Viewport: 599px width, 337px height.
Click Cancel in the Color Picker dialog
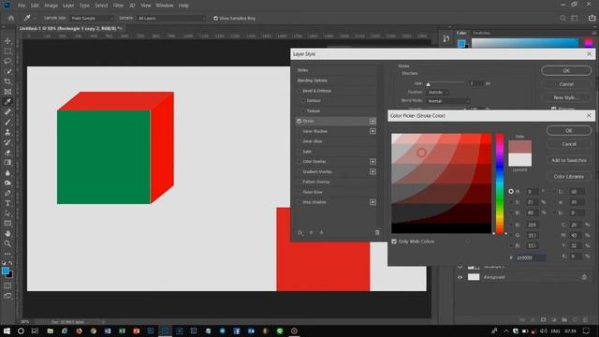tap(569, 144)
